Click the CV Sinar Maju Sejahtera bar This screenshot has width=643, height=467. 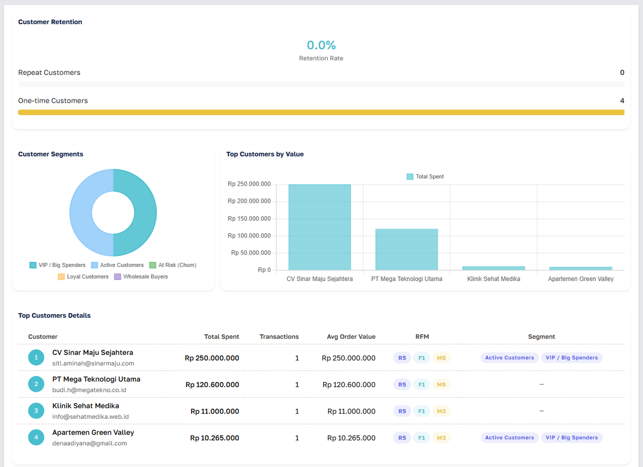320,227
